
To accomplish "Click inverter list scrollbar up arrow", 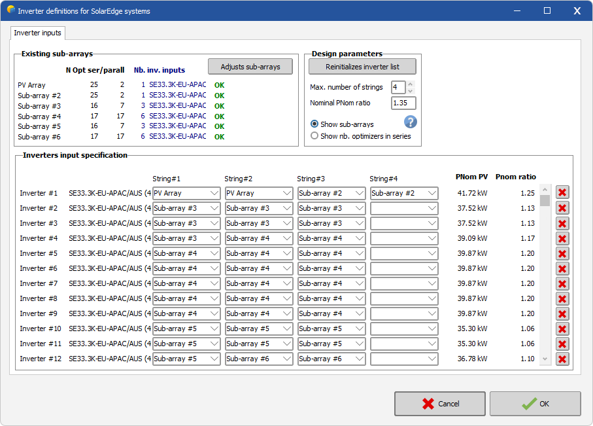I will [x=545, y=189].
